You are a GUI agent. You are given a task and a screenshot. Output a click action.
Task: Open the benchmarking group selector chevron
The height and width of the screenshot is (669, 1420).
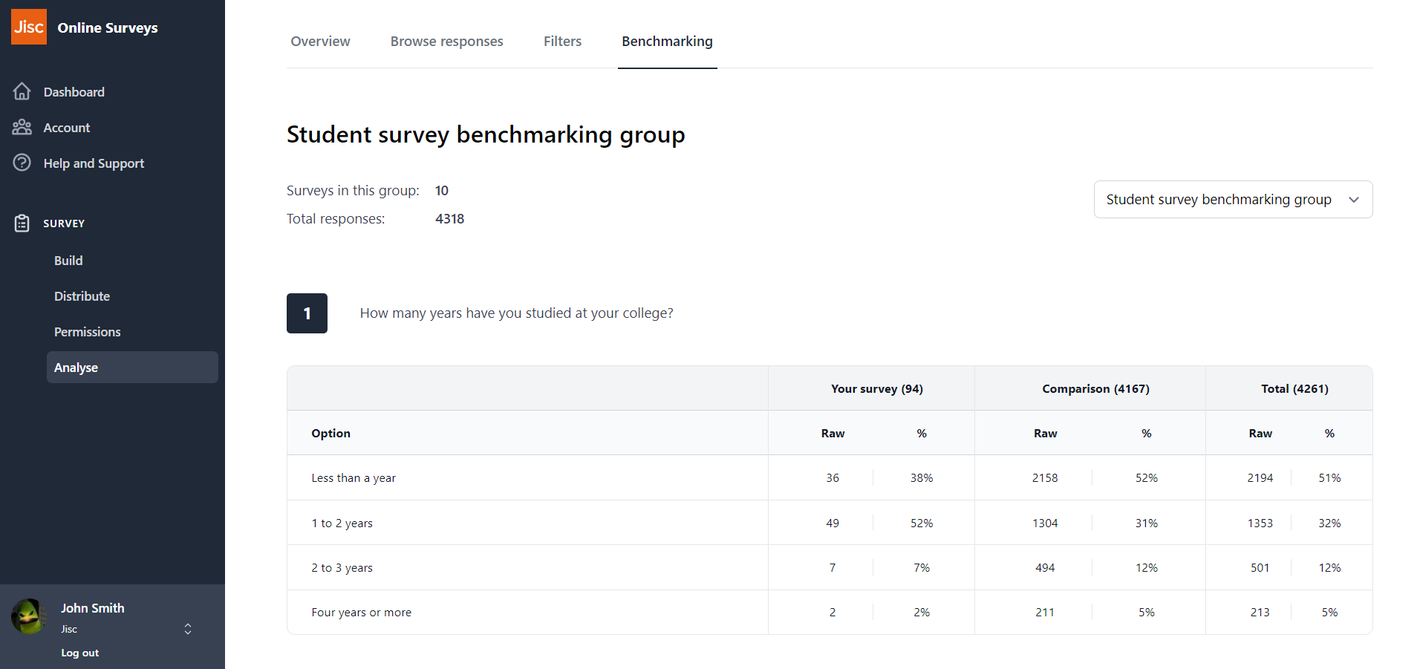[1354, 199]
